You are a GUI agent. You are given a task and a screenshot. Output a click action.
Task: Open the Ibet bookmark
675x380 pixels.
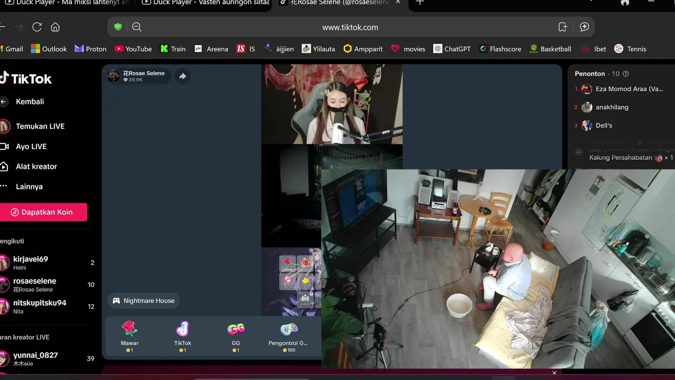coord(594,49)
